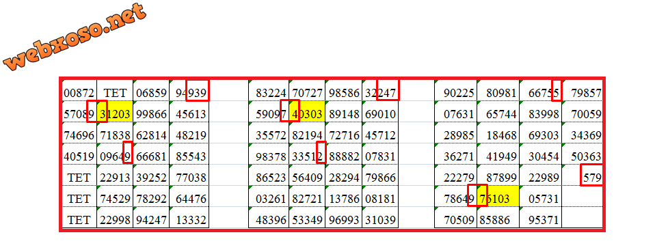655x250 pixels.
Task: Select yellow highlighted cell 40303
Action: (307, 111)
